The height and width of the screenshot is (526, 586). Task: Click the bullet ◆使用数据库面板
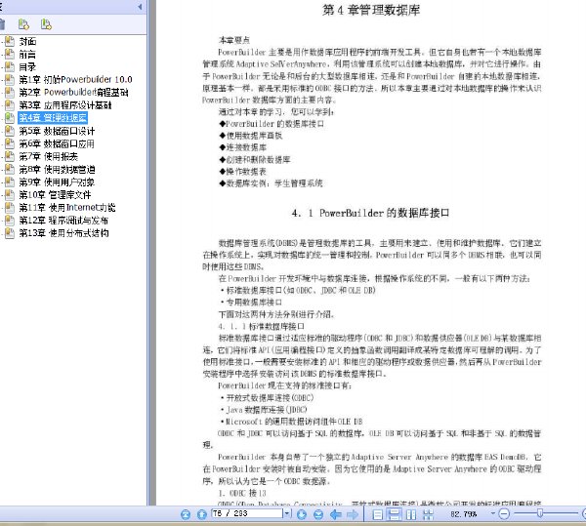click(251, 136)
